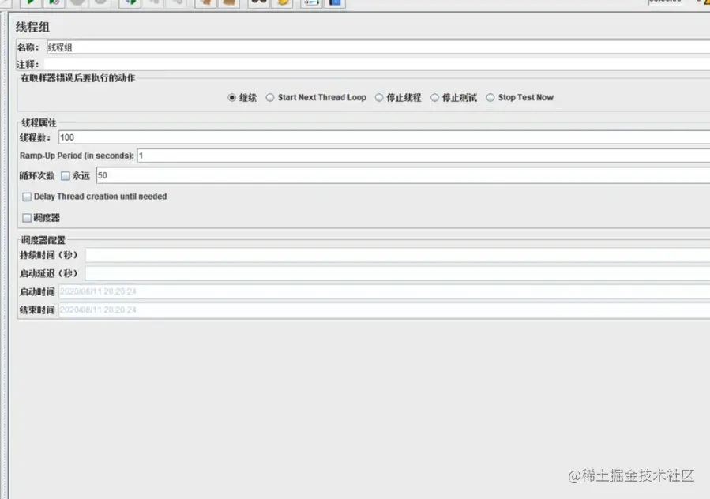The width and height of the screenshot is (710, 499).
Task: Enable the 永远 loop forever checkbox
Action: pos(66,176)
